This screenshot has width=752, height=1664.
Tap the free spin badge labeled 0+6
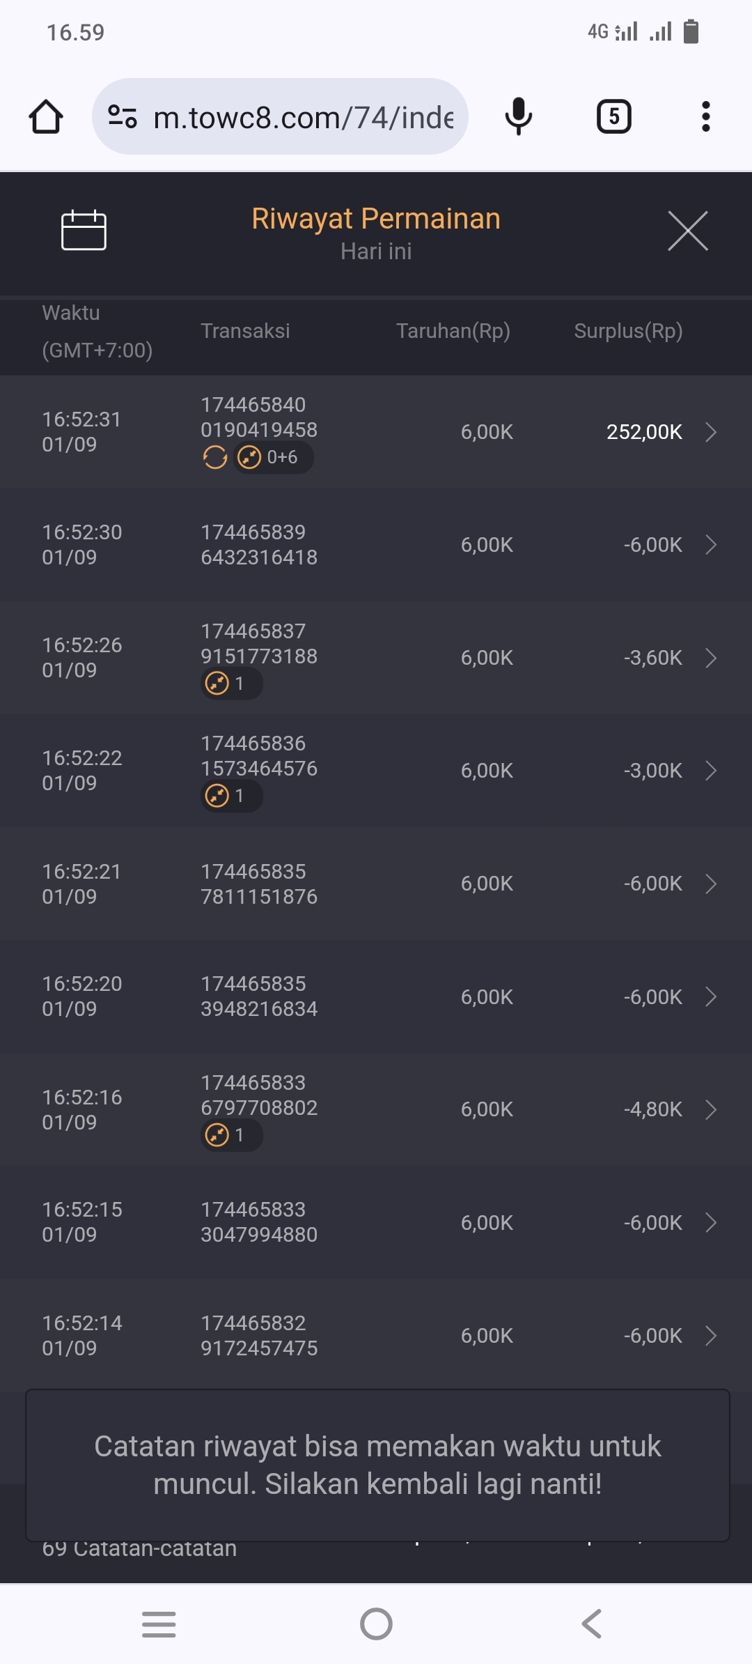coord(273,458)
